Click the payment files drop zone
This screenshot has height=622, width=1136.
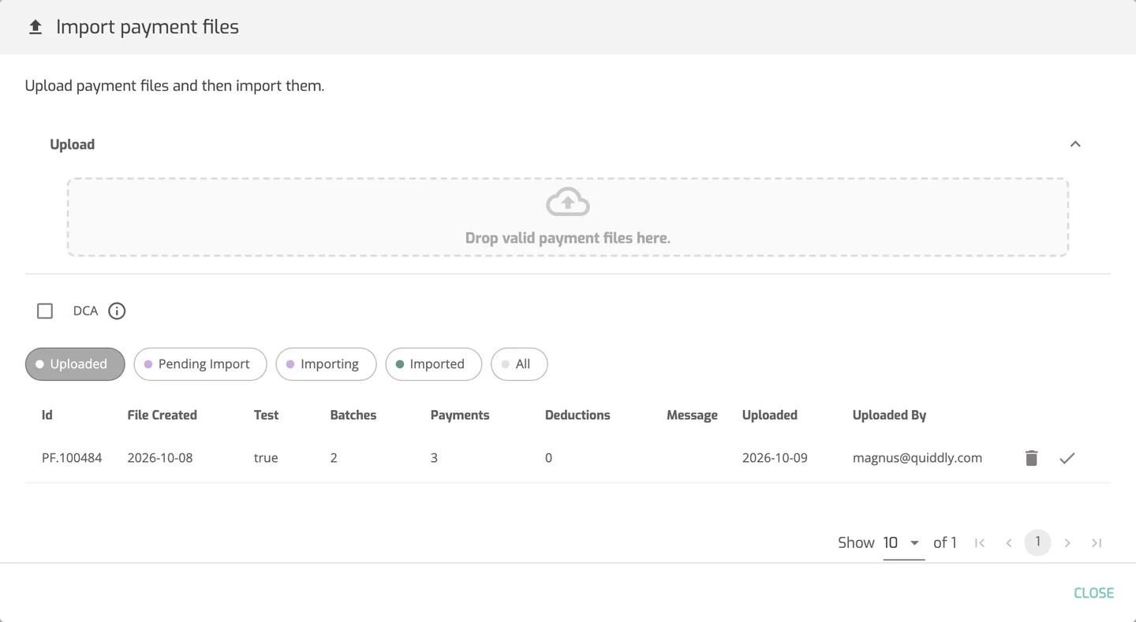(x=568, y=217)
